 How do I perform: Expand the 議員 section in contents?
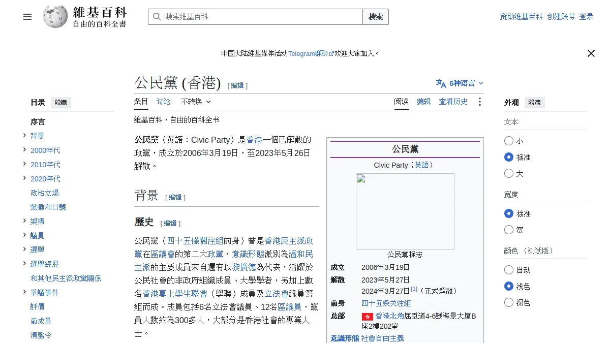coord(24,235)
